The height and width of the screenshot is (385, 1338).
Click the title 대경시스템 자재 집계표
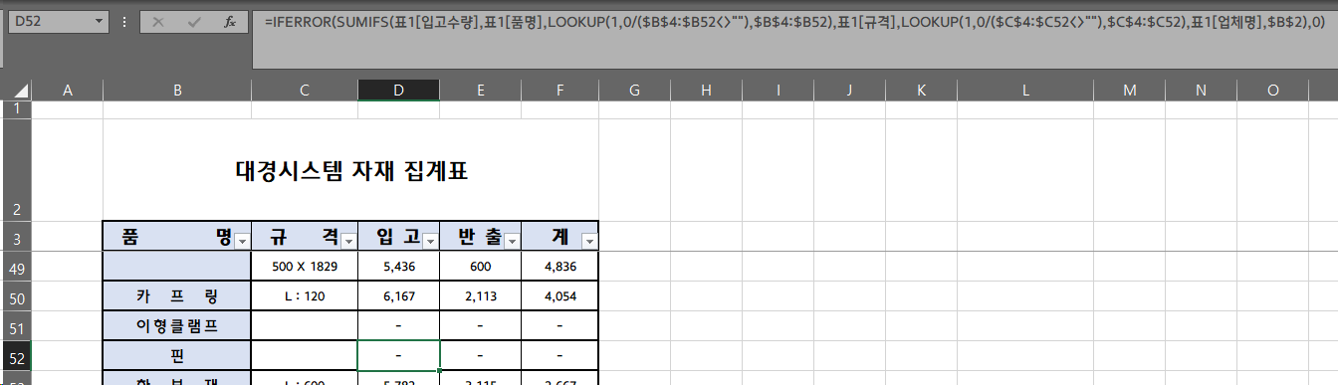351,172
